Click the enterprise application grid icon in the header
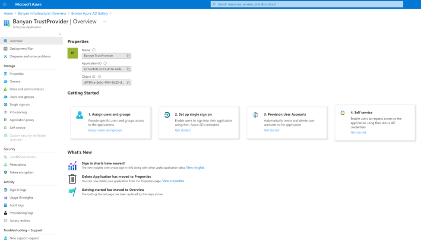This screenshot has width=421, height=243. [x=7, y=23]
